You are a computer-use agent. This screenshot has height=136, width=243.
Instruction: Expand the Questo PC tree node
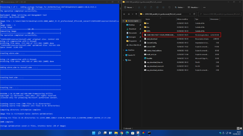[124, 55]
